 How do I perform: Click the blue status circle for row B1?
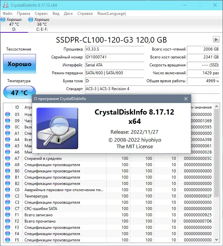pos(8,177)
